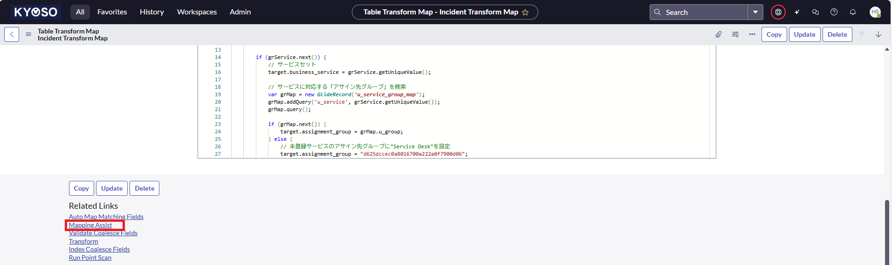Expand the search scope dropdown
The image size is (892, 265).
[x=755, y=12]
